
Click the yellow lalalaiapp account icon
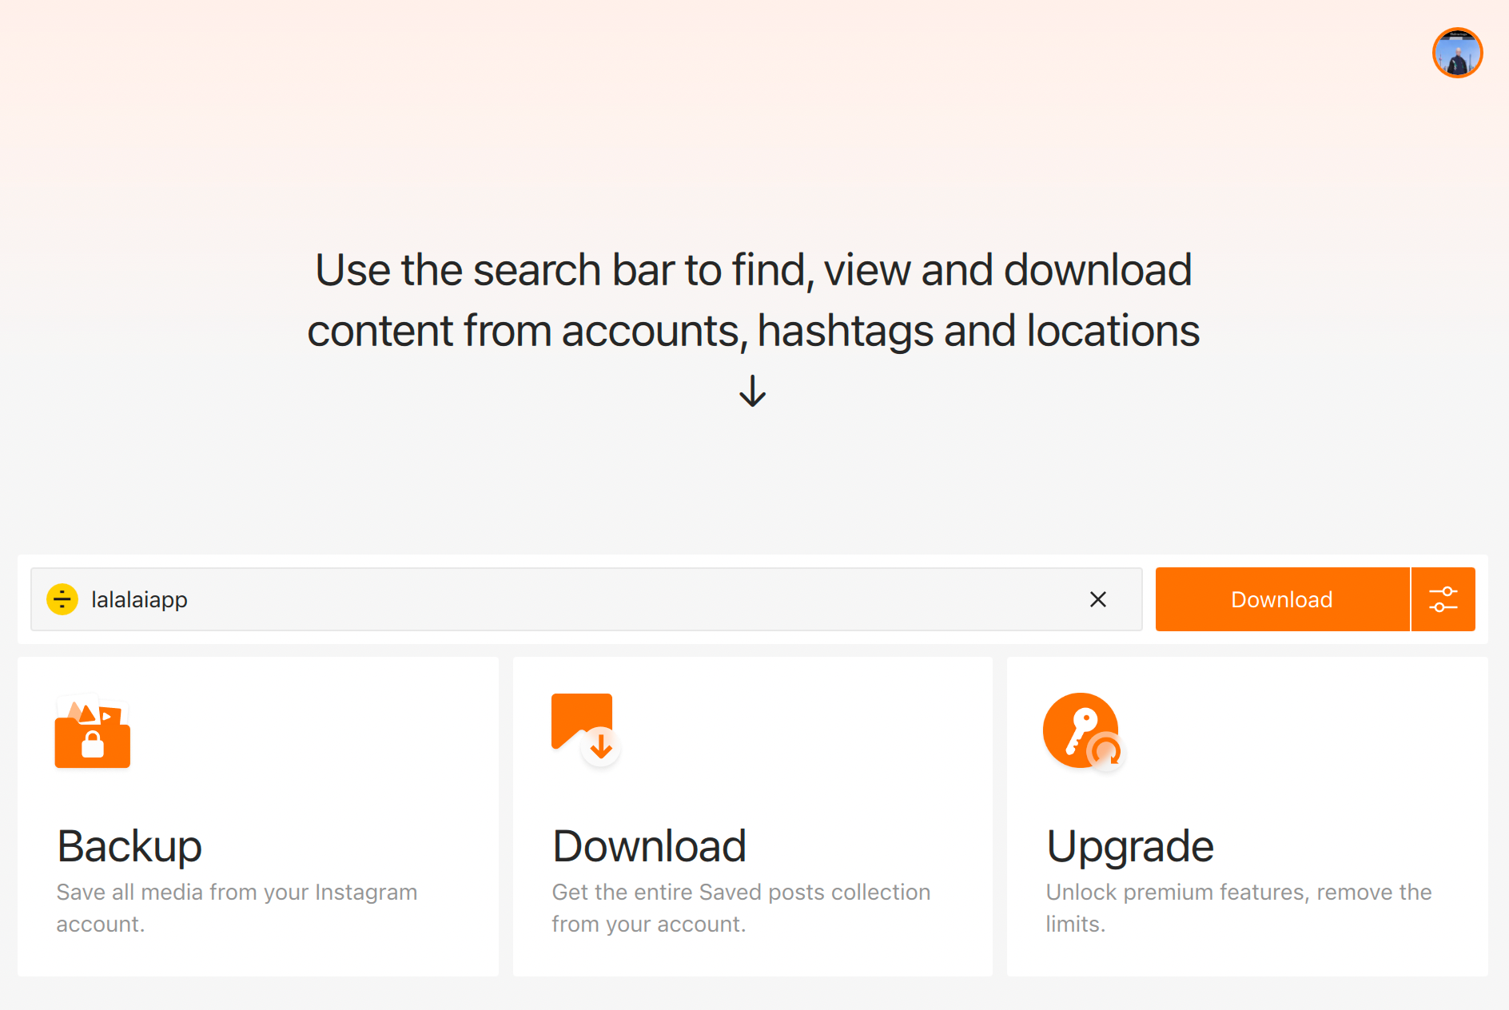[62, 599]
